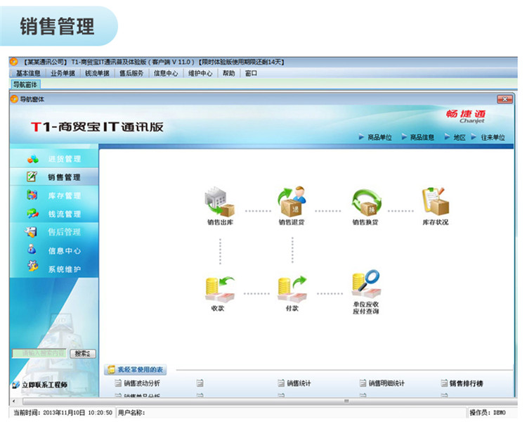Viewport: 527px width, 424px height.
Task: Open the 销售明细统计 report link
Action: (386, 383)
